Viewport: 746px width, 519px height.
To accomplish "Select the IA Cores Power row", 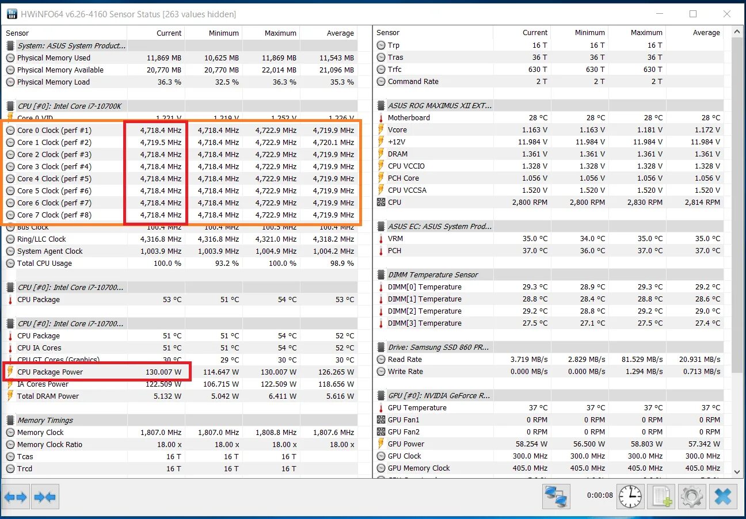I will 180,384.
